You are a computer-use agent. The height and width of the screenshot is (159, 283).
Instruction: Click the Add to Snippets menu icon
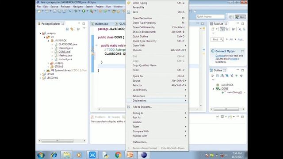coord(129,107)
